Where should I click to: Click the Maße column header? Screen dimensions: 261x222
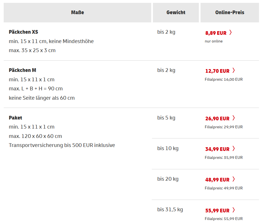tap(77, 12)
